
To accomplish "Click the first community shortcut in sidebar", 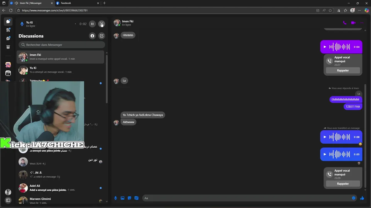I will click(x=8, y=65).
